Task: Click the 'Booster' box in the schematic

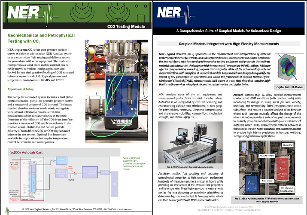Action: tap(105, 172)
